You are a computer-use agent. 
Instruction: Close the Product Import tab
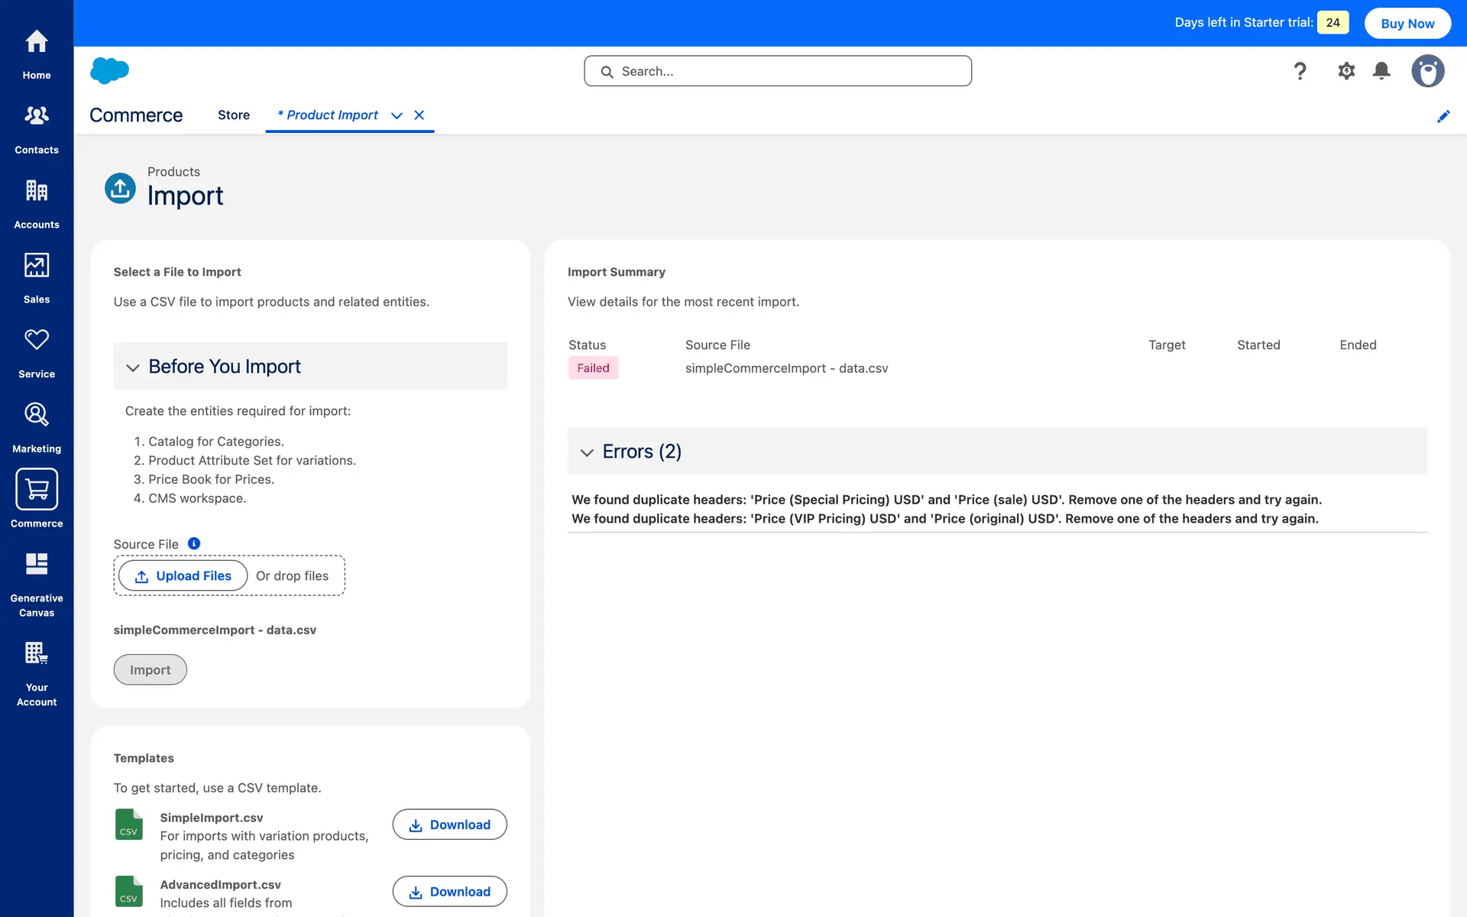[x=419, y=115]
